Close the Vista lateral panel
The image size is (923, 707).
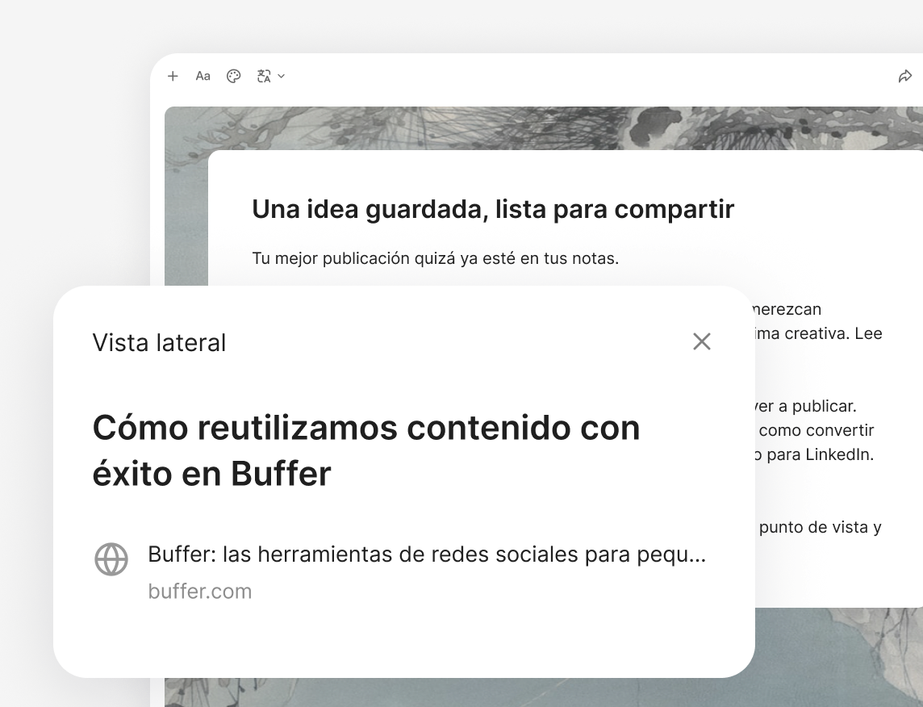click(702, 341)
